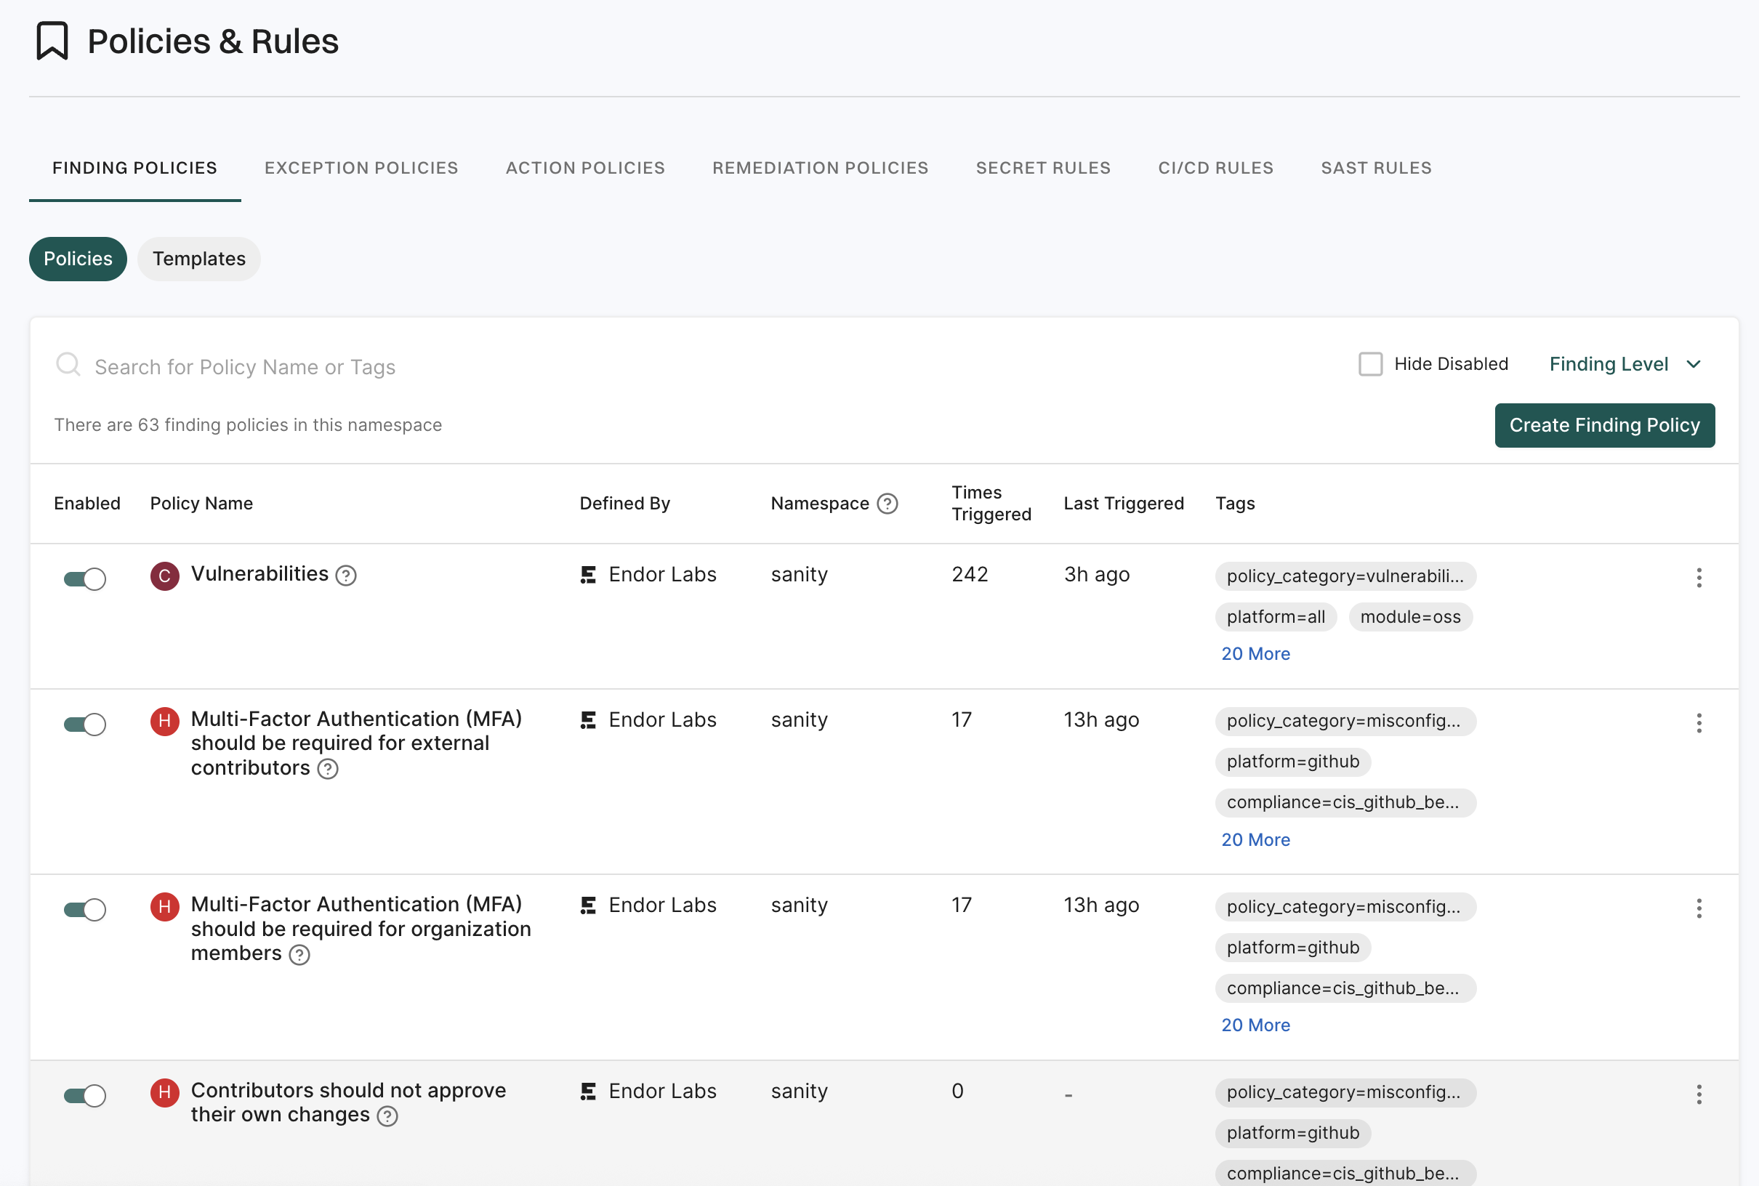Click MFA organization members policy name

(361, 929)
